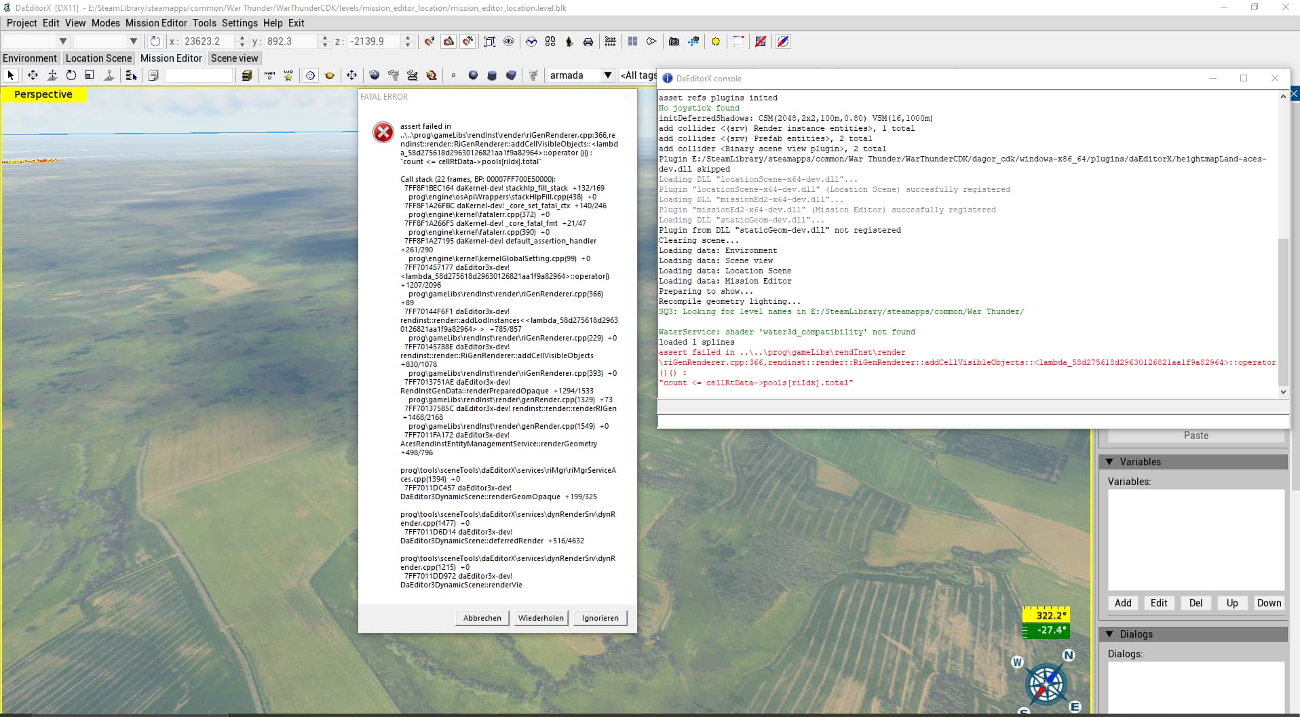Click Abbrechen in the fatal error dialog
The image size is (1300, 717).
[482, 618]
